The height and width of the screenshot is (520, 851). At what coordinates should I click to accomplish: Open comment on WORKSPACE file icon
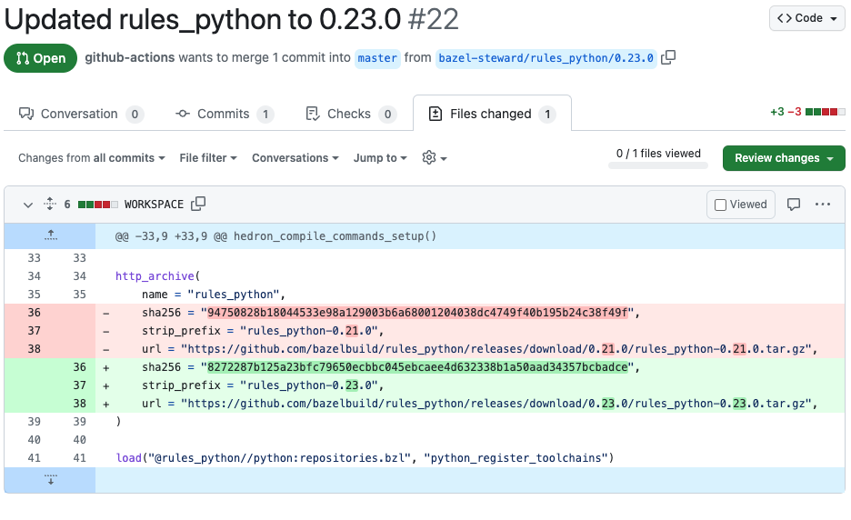[794, 205]
